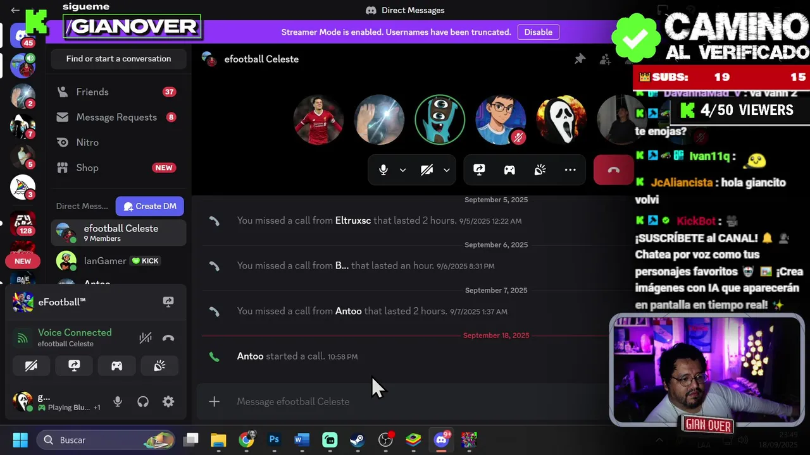Open camera options dropdown arrow
This screenshot has width=810, height=455.
point(447,170)
